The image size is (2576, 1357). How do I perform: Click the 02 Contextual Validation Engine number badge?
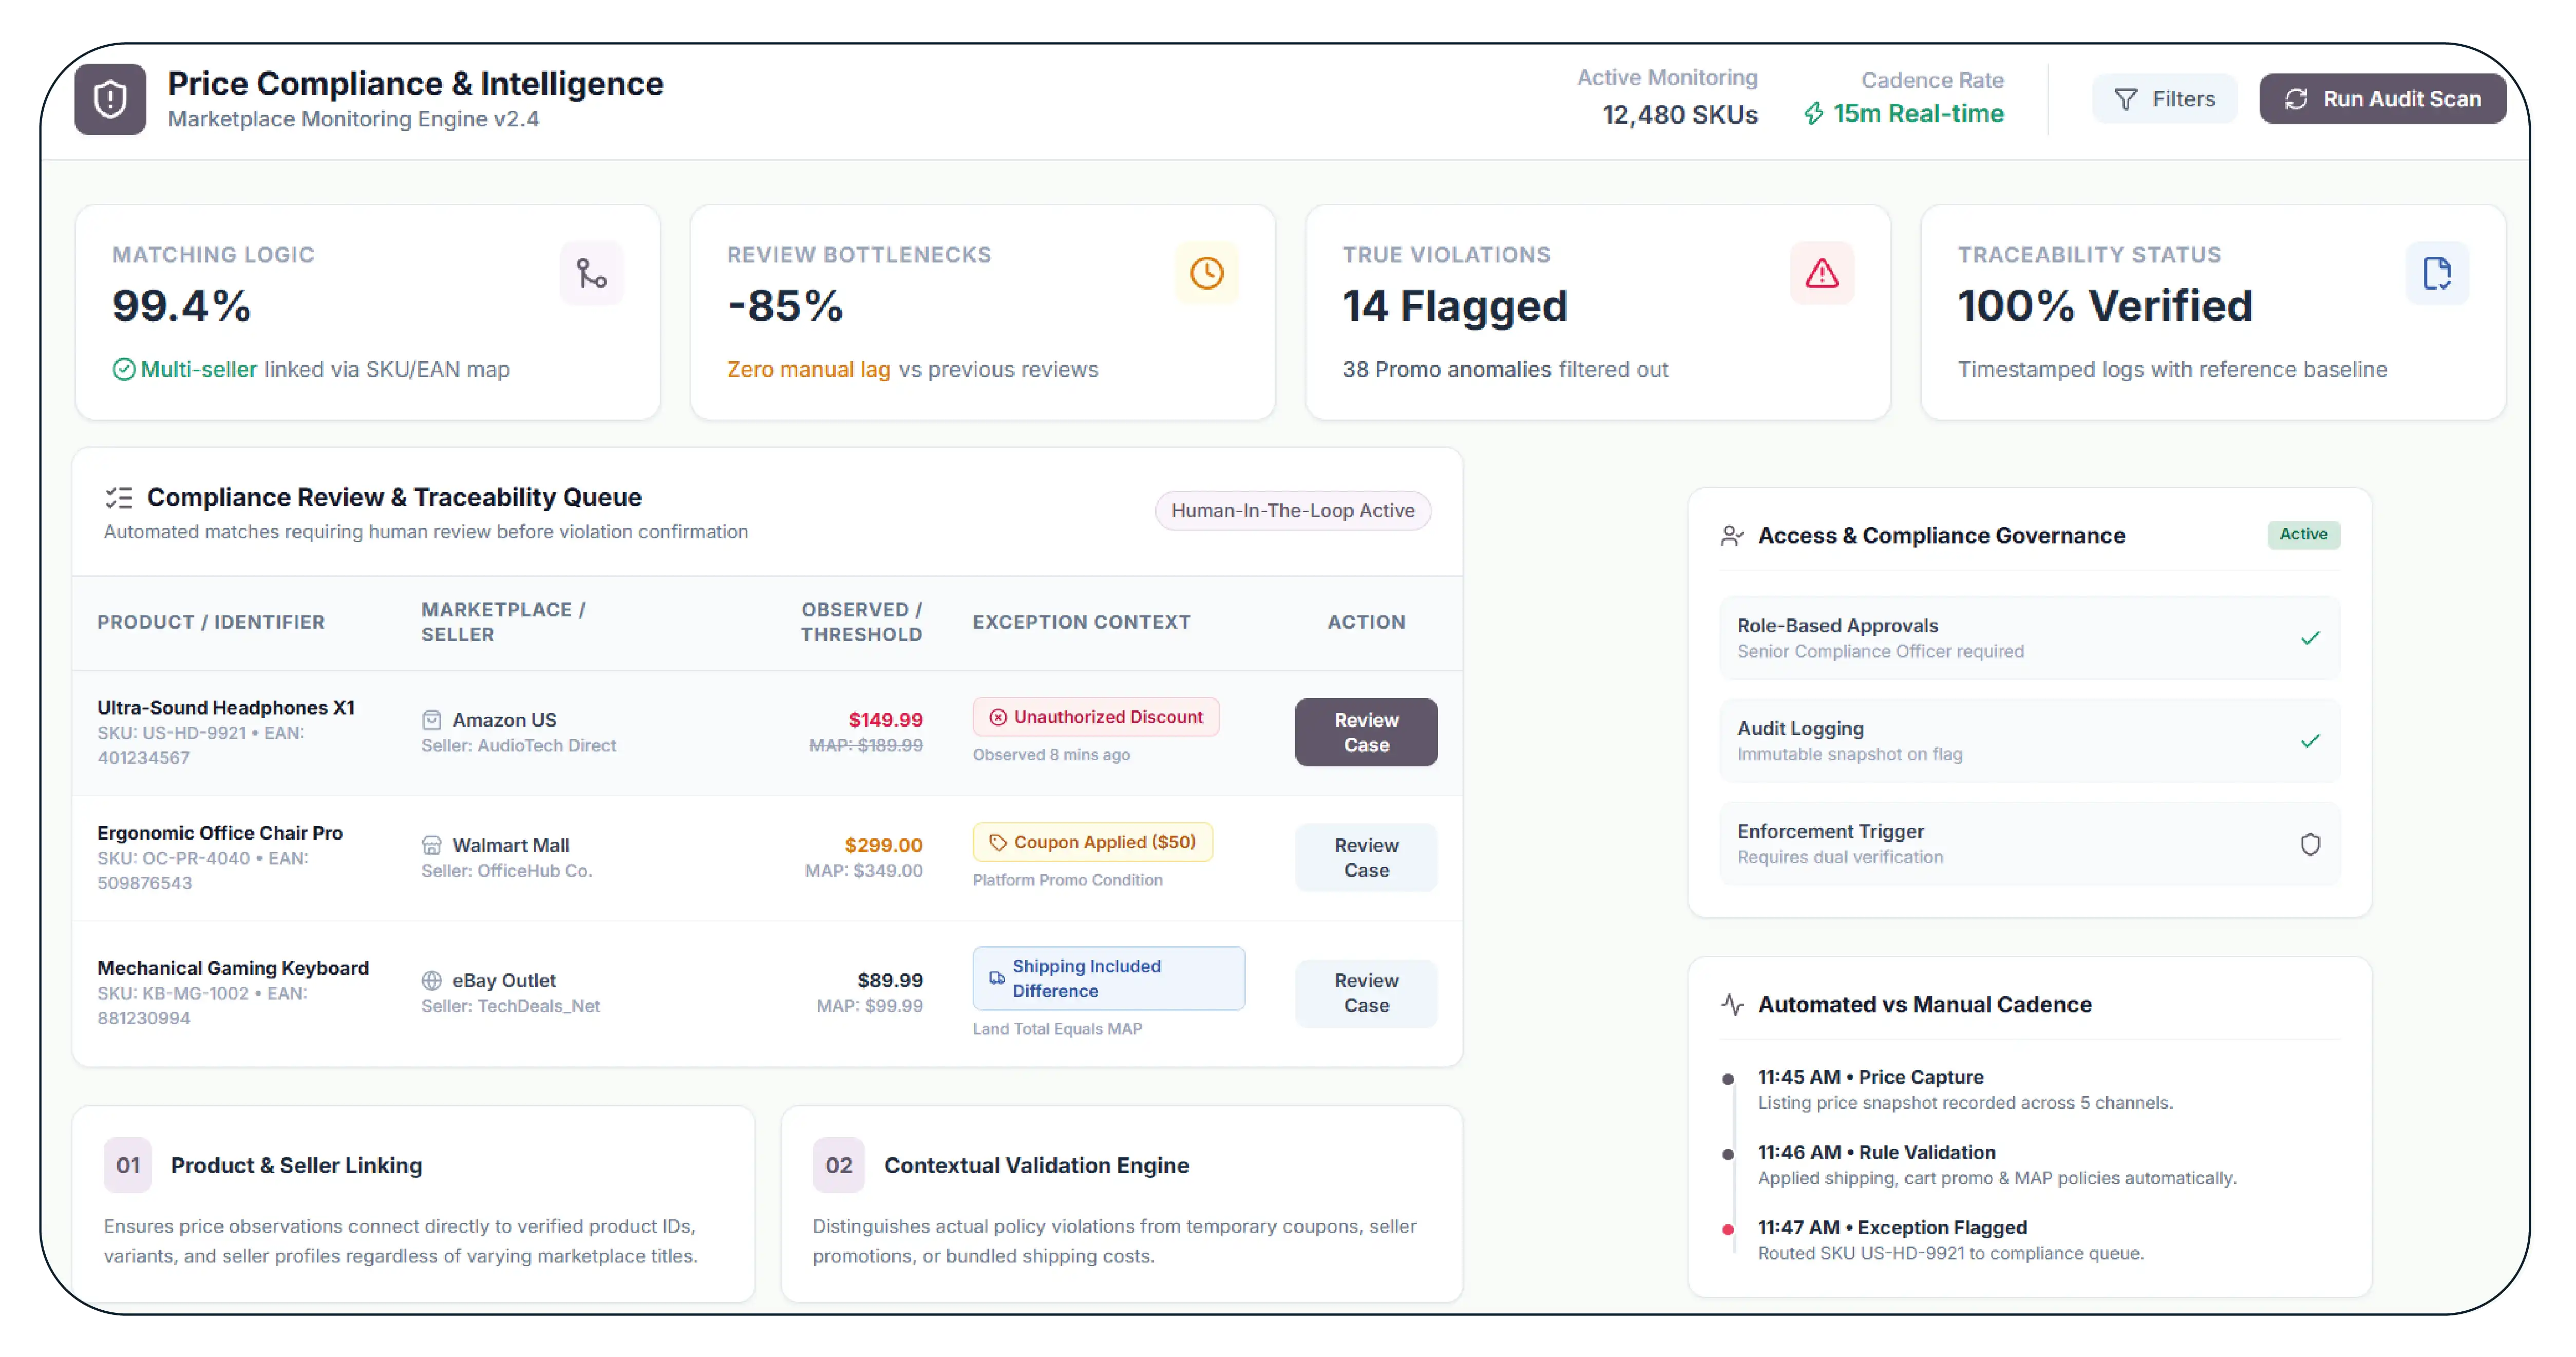pos(838,1165)
